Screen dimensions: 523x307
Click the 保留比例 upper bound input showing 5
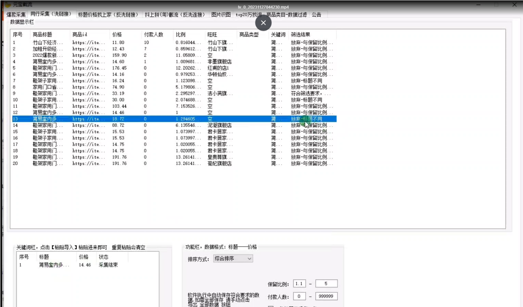click(x=326, y=284)
